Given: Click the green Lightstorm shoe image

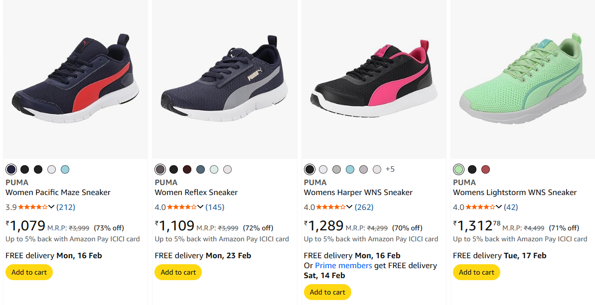Looking at the screenshot, I should pyautogui.click(x=522, y=80).
